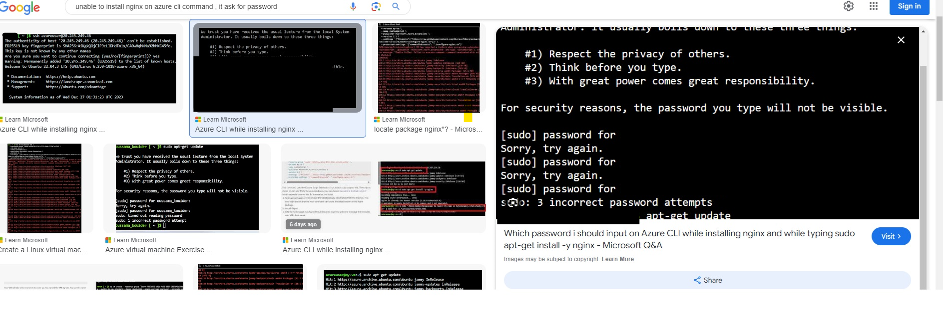Screen dimensions: 943x323
Task: Start voice search with microphone icon
Action: [353, 6]
